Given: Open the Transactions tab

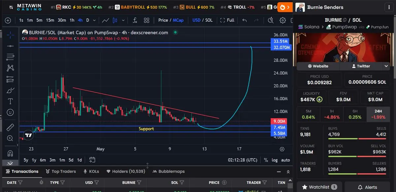Looking at the screenshot, I should [x=22, y=171].
